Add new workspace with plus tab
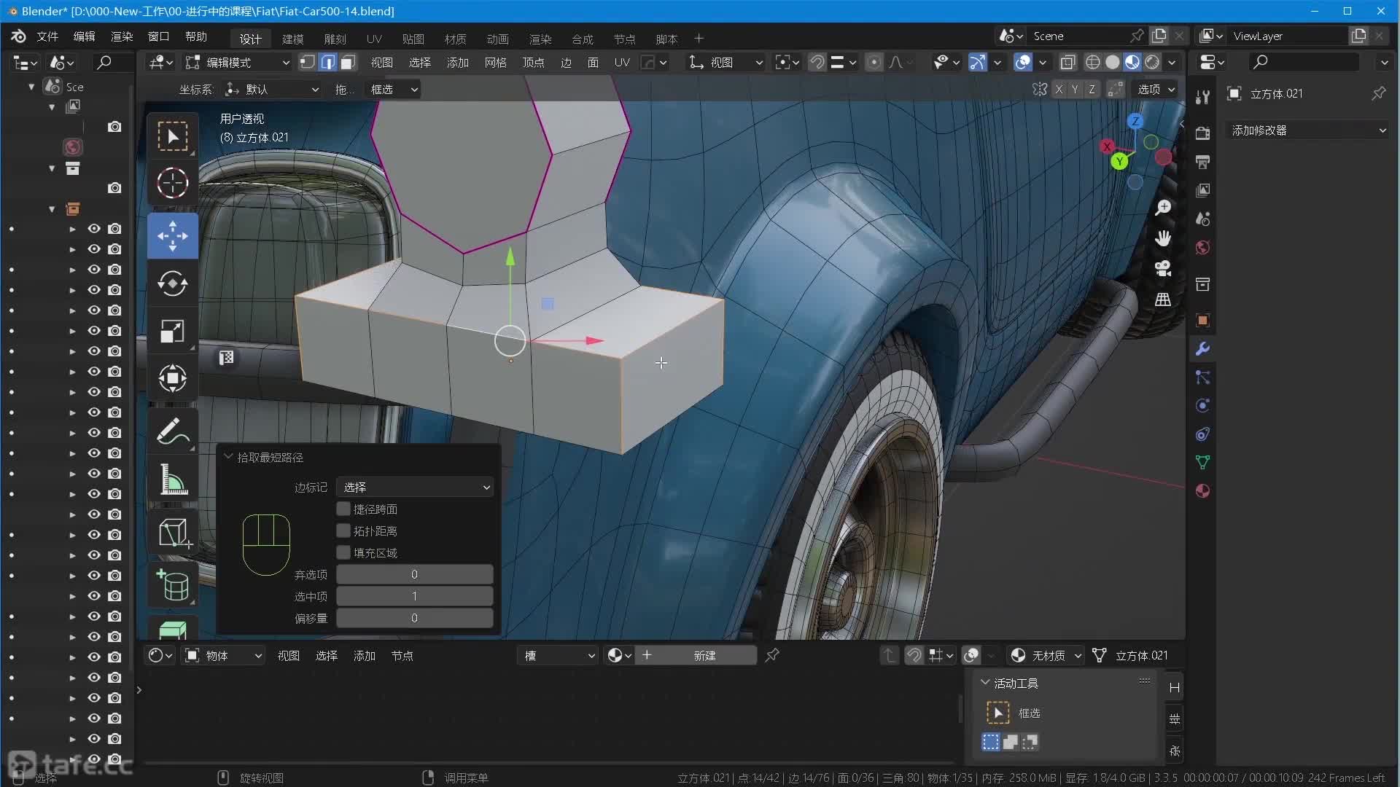 699,39
